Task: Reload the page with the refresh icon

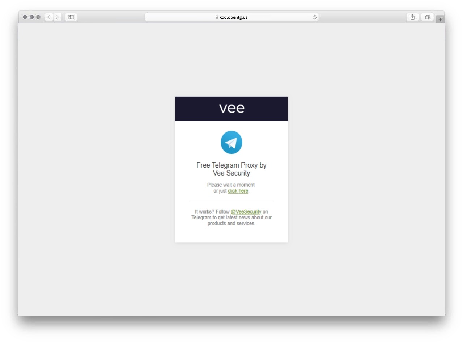Action: [314, 17]
